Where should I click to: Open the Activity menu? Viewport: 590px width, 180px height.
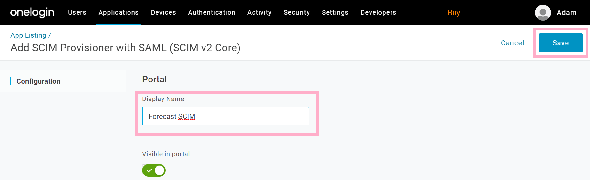(260, 12)
